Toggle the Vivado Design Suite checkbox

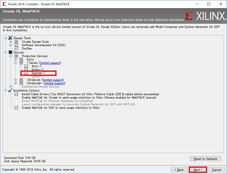pos(16,41)
